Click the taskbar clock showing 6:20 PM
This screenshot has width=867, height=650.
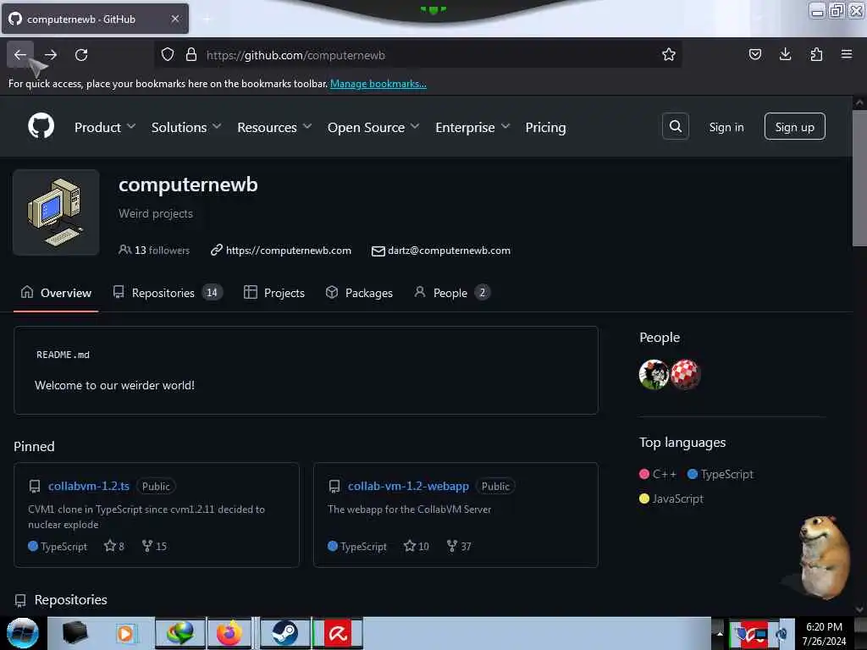[x=824, y=633]
